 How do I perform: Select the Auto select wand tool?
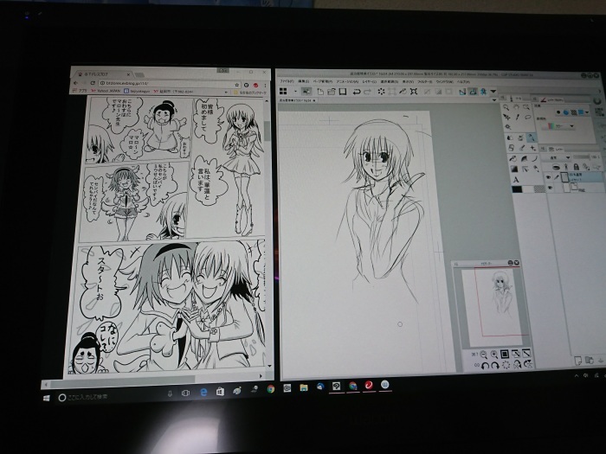(x=508, y=127)
